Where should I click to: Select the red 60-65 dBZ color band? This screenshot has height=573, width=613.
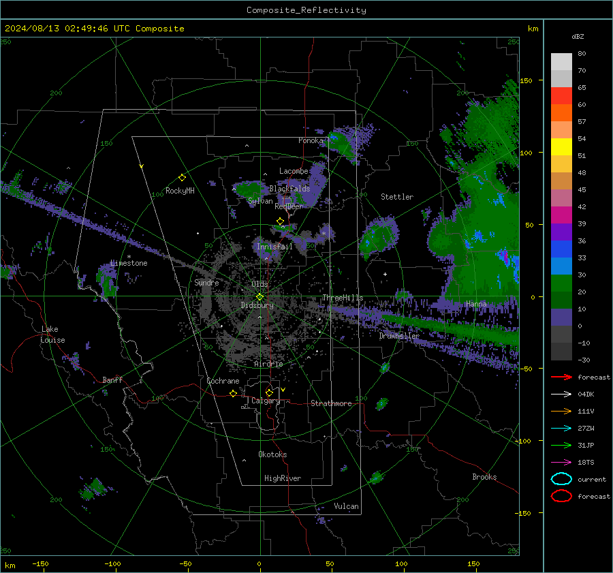[561, 96]
